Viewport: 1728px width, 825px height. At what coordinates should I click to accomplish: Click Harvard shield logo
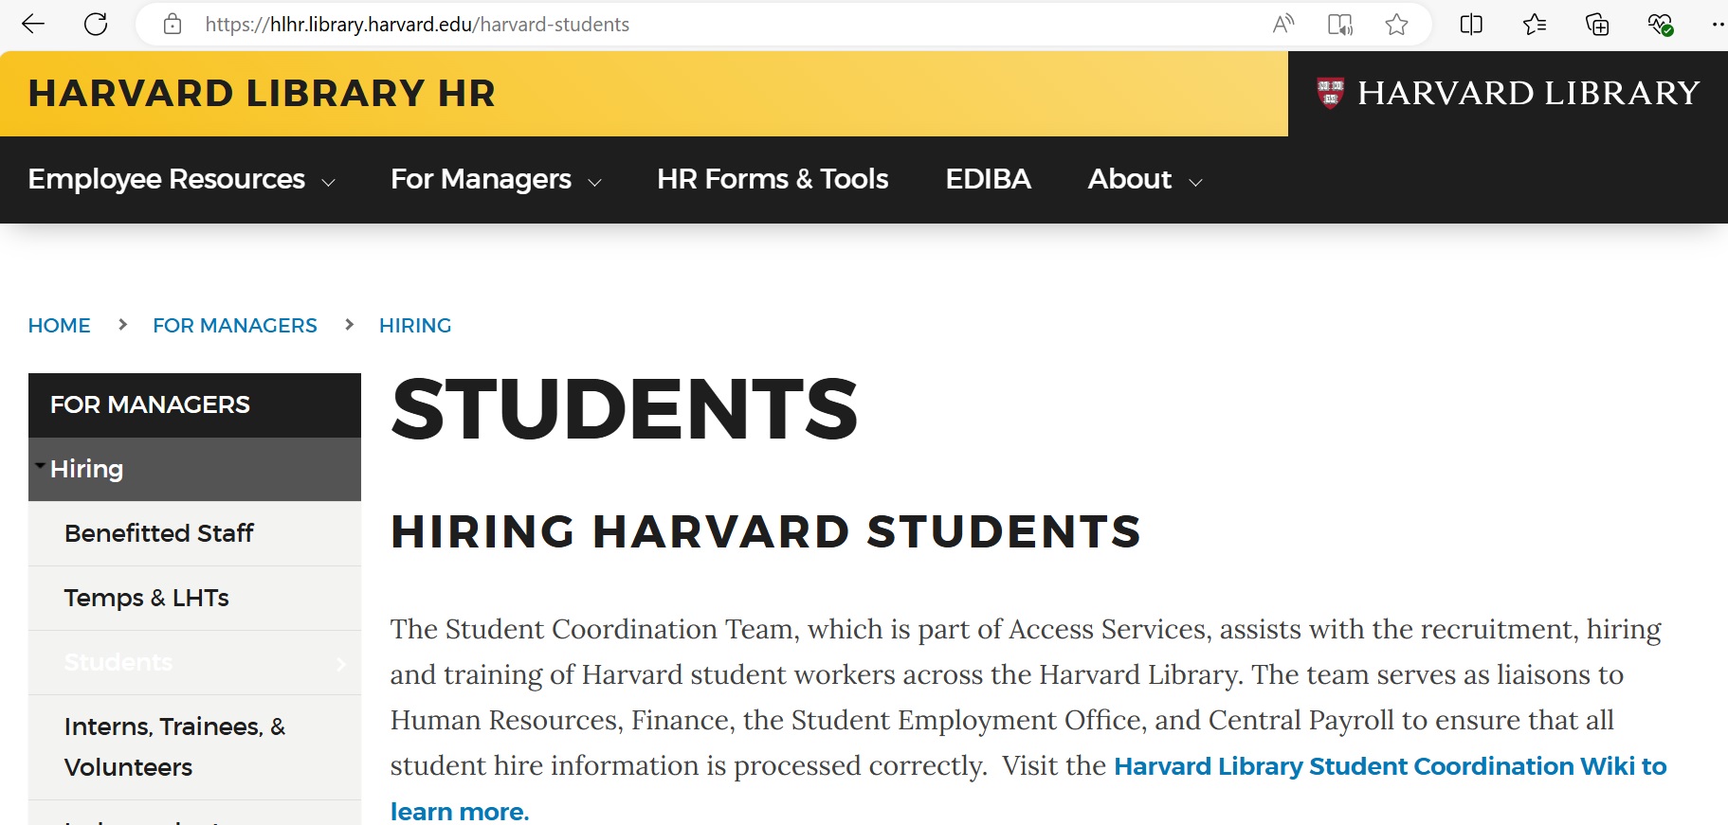point(1330,93)
